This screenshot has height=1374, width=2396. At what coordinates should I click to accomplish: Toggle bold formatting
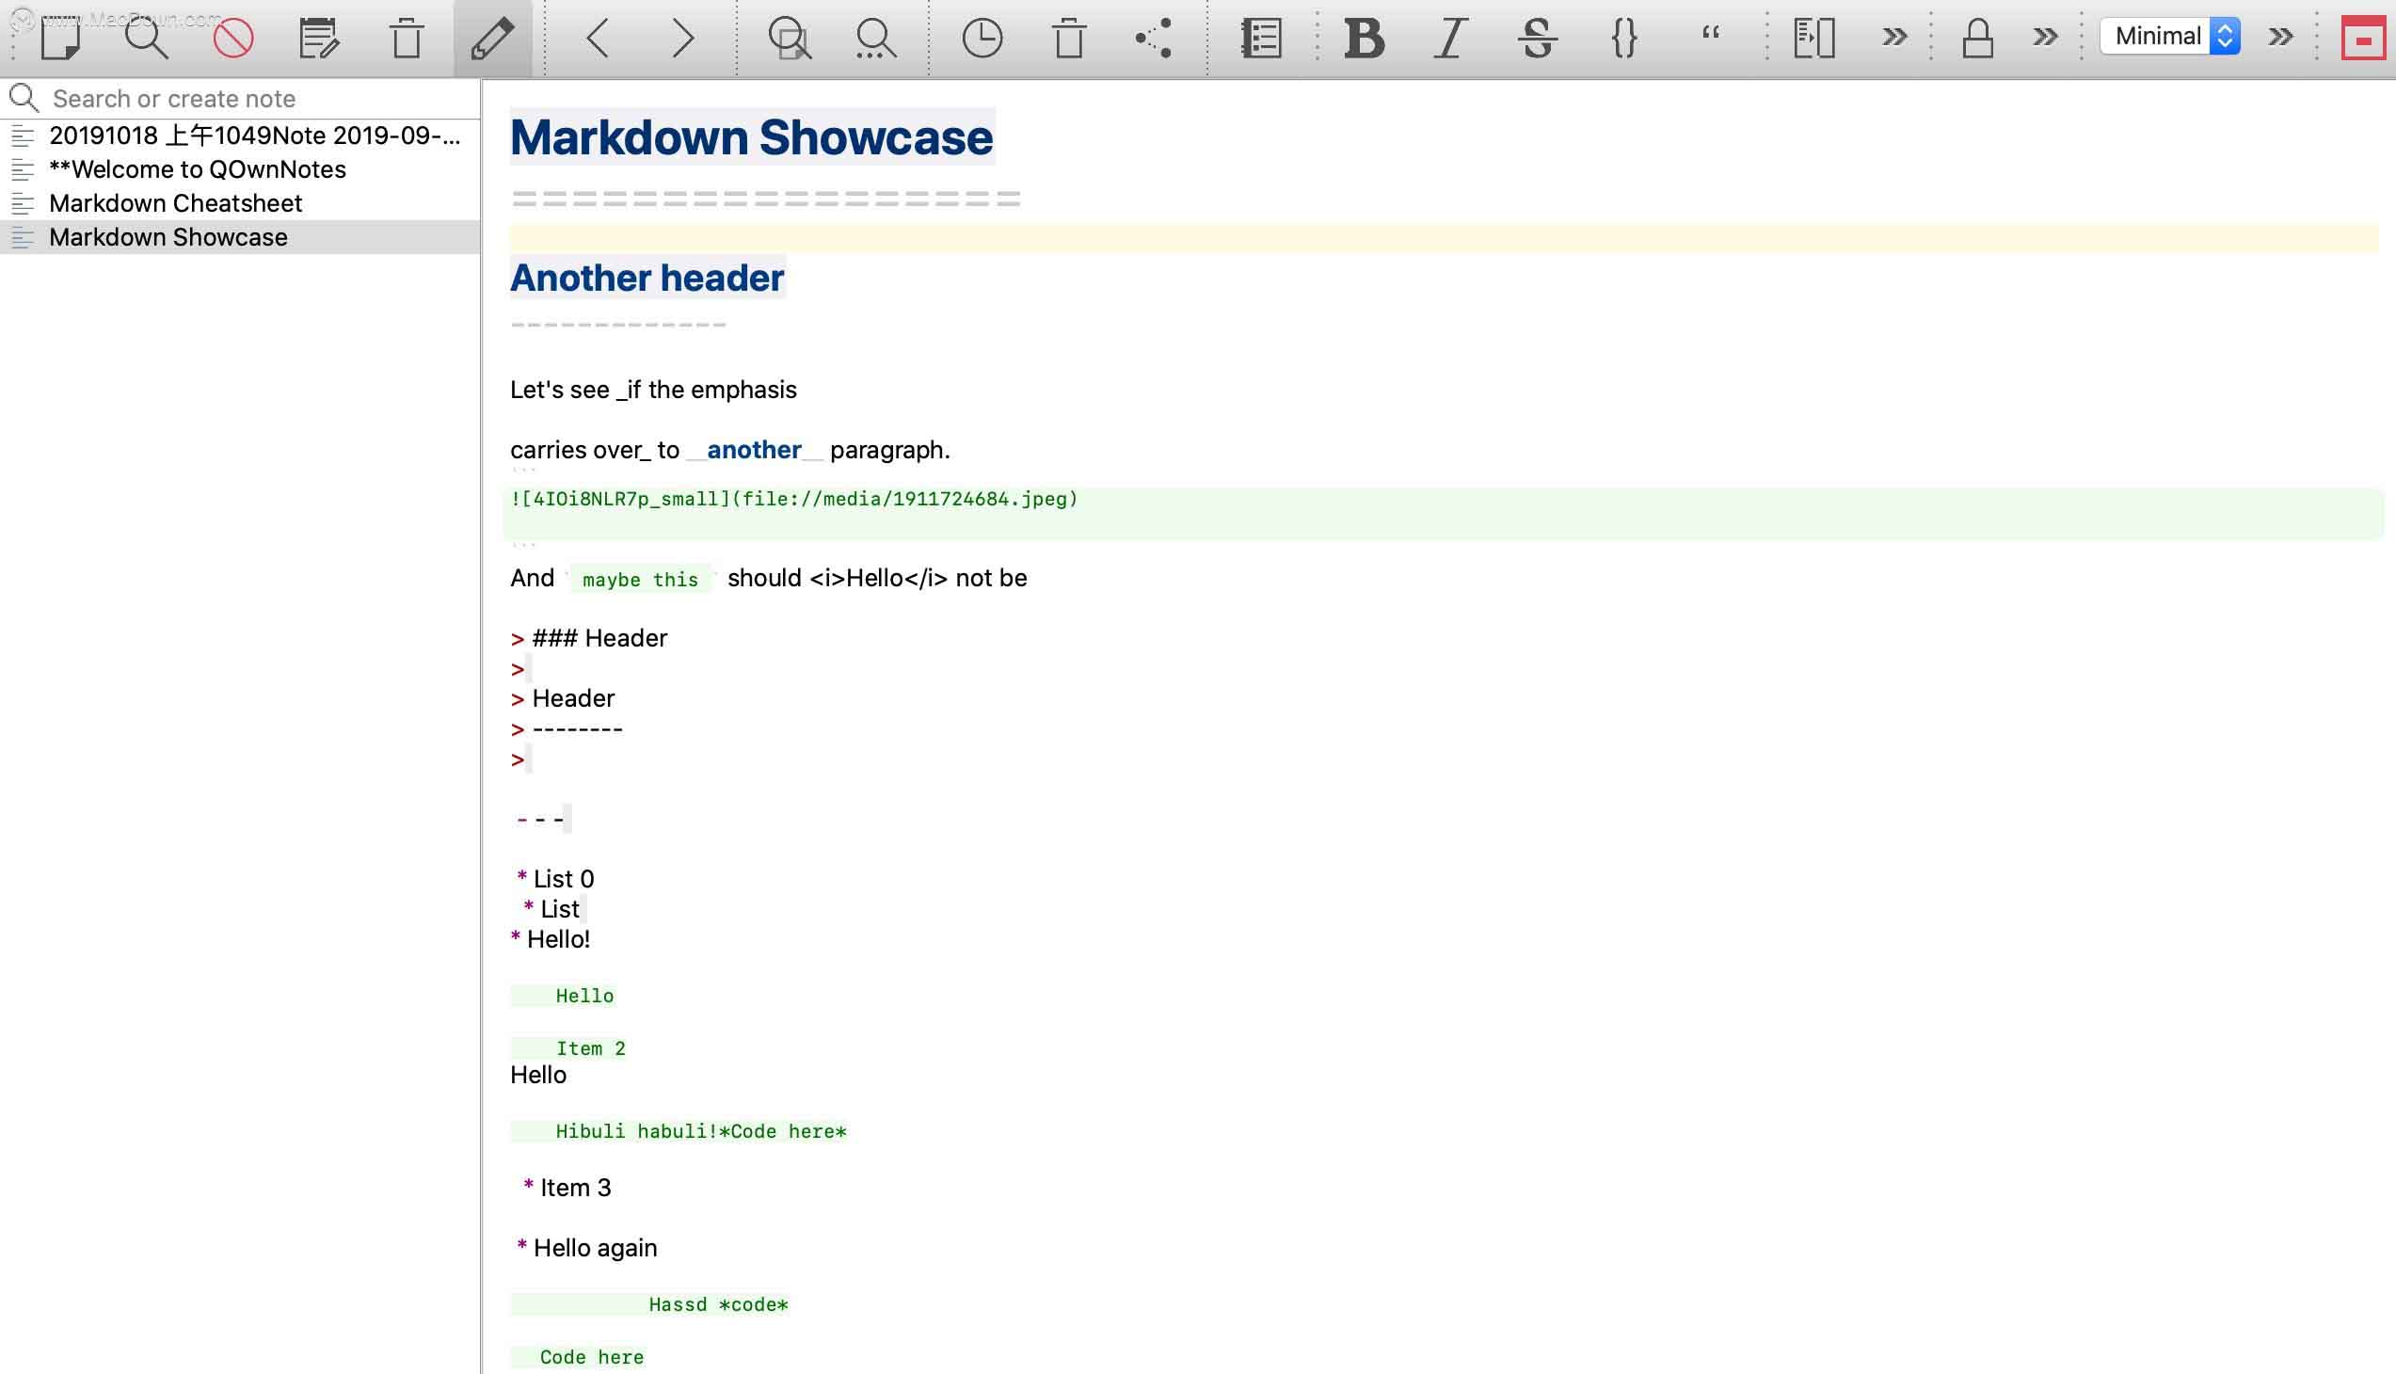[x=1365, y=38]
